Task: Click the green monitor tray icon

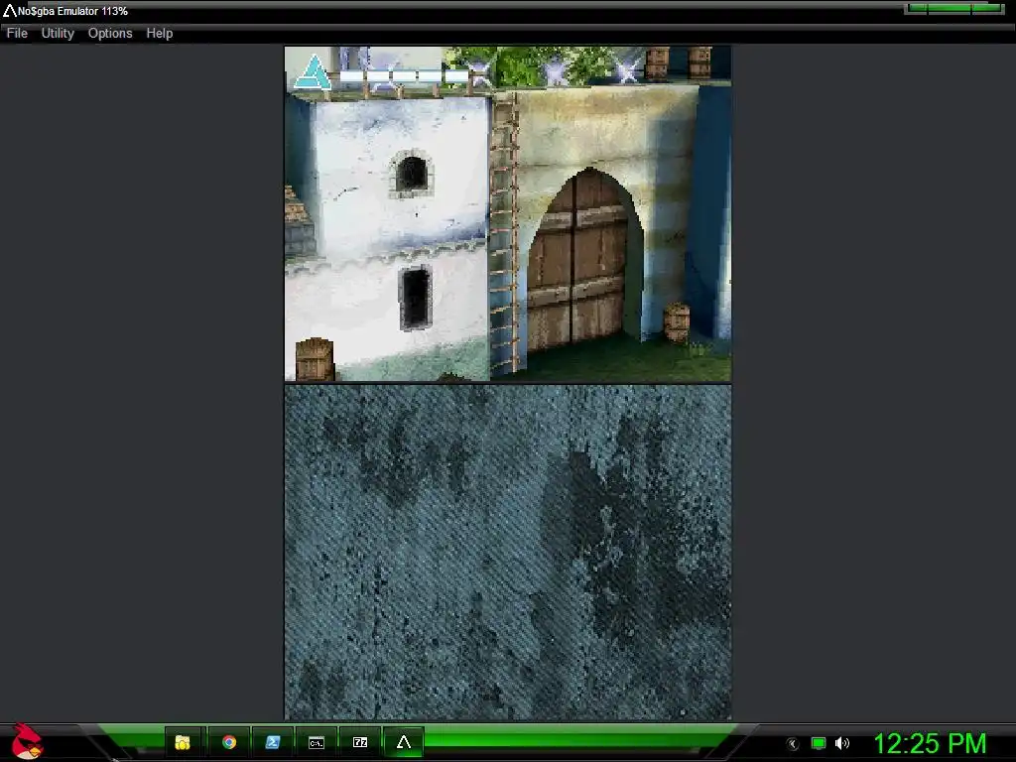Action: click(819, 743)
